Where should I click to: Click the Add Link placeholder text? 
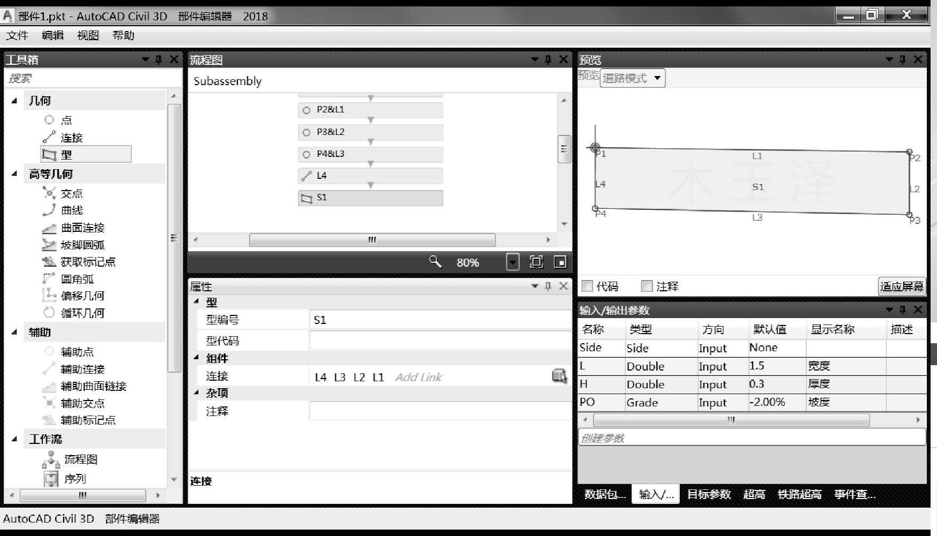pos(418,377)
